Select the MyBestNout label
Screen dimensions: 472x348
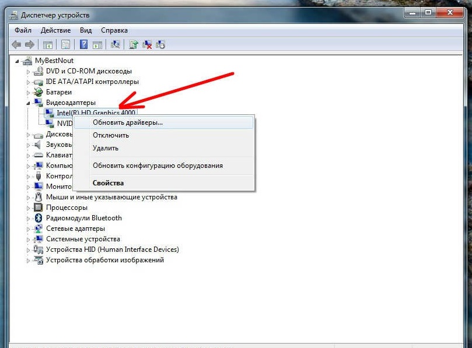pos(54,61)
